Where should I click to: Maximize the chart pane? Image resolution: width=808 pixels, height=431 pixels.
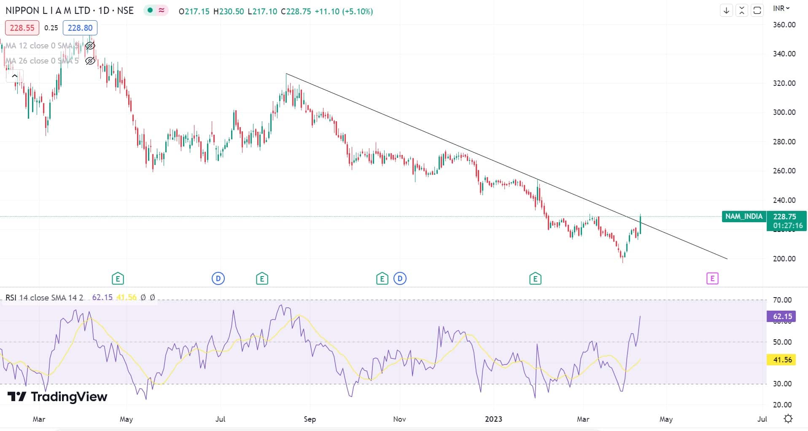point(757,11)
